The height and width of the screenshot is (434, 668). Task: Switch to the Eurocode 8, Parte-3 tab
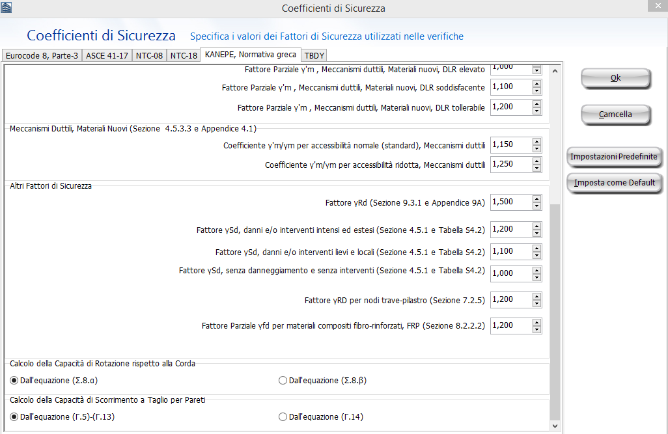click(x=42, y=56)
